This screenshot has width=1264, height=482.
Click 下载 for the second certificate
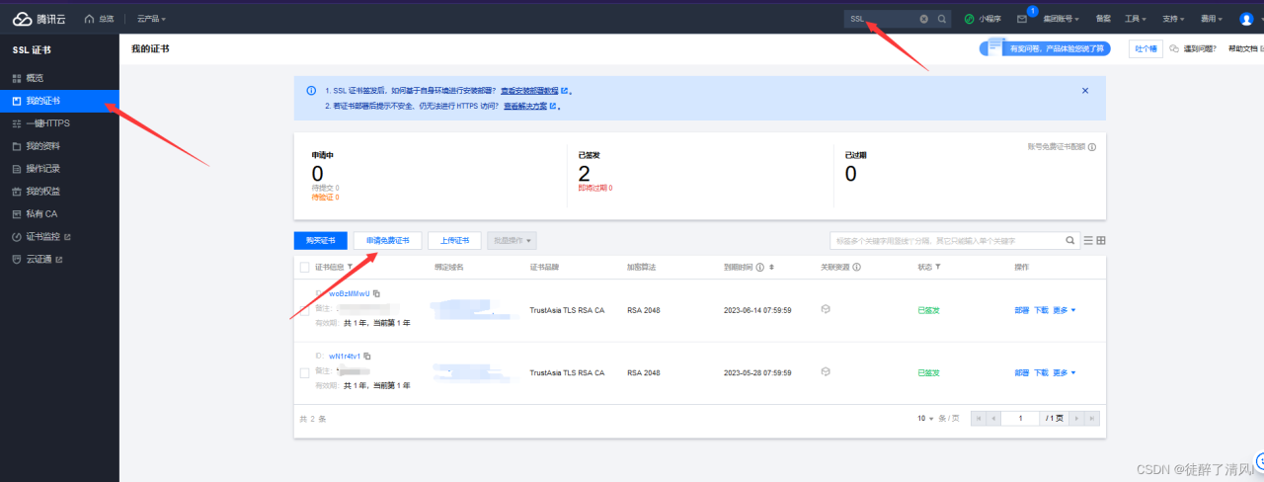coord(1041,372)
